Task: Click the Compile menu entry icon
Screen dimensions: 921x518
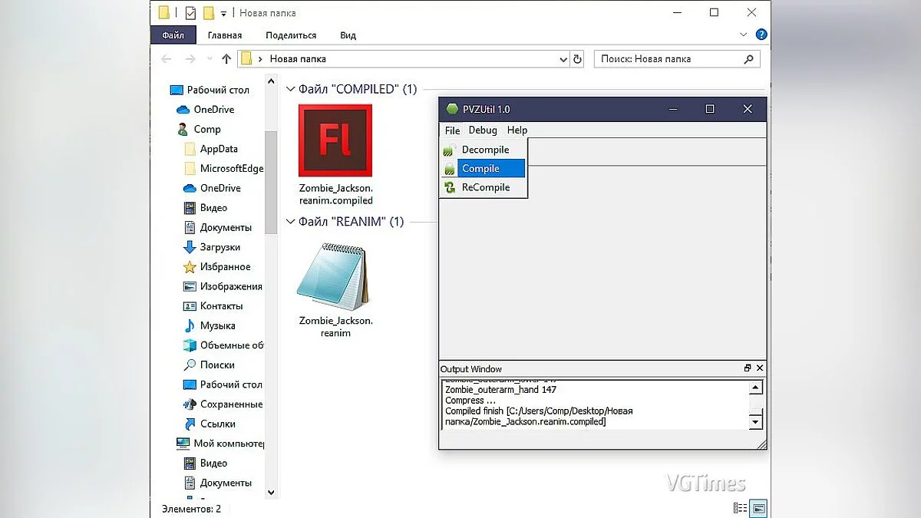Action: tap(448, 169)
